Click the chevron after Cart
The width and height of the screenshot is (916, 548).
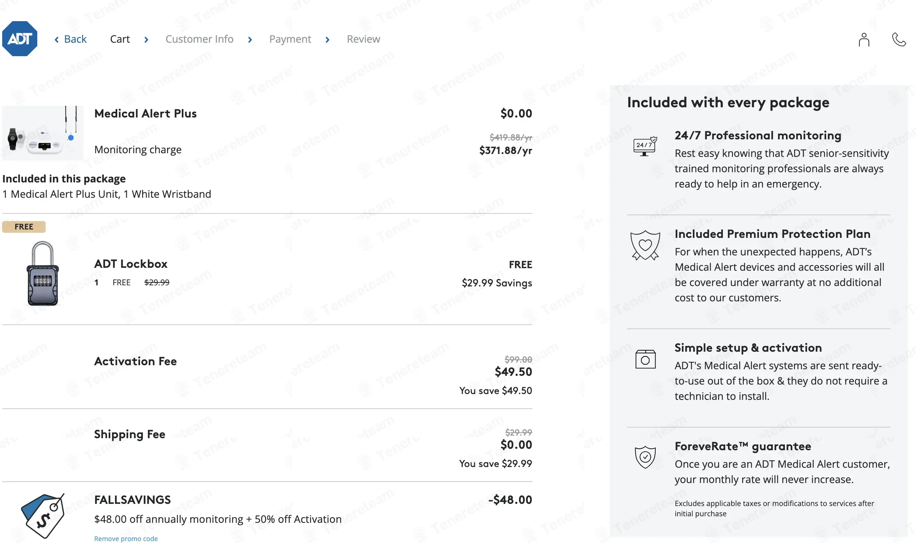pos(146,39)
